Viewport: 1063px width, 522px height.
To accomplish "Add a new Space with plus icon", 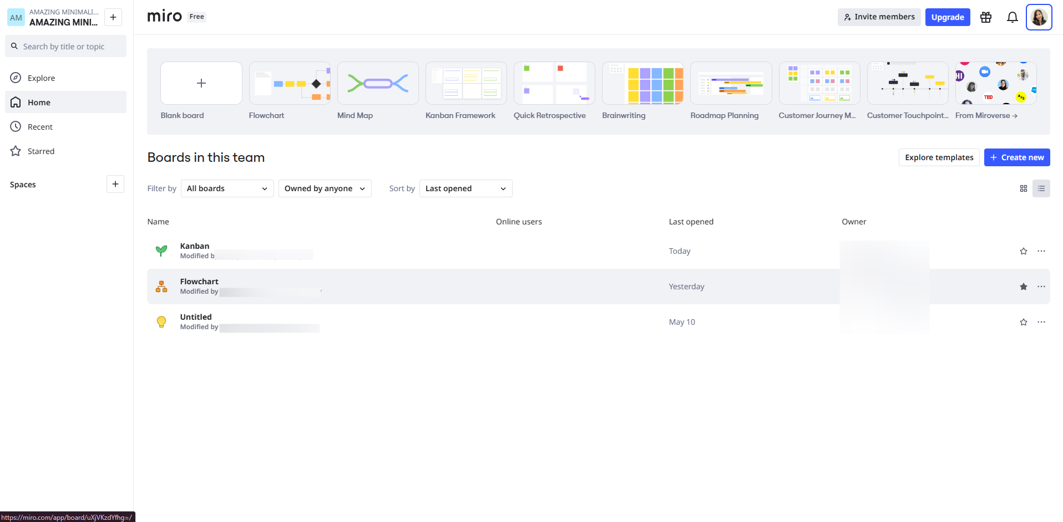I will [x=115, y=184].
